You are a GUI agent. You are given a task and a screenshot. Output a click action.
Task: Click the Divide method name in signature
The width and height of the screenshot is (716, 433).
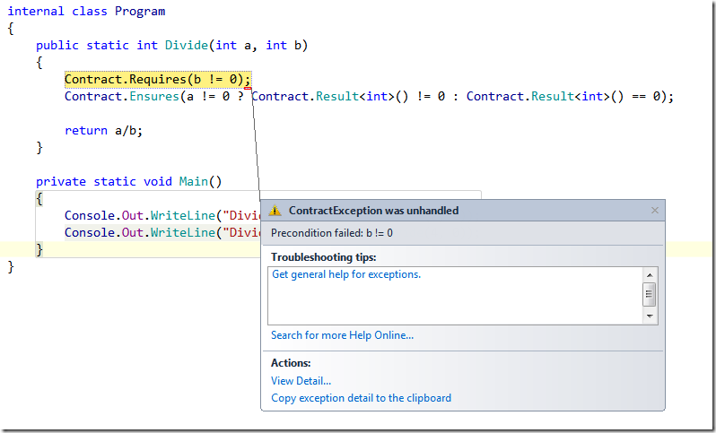[187, 45]
